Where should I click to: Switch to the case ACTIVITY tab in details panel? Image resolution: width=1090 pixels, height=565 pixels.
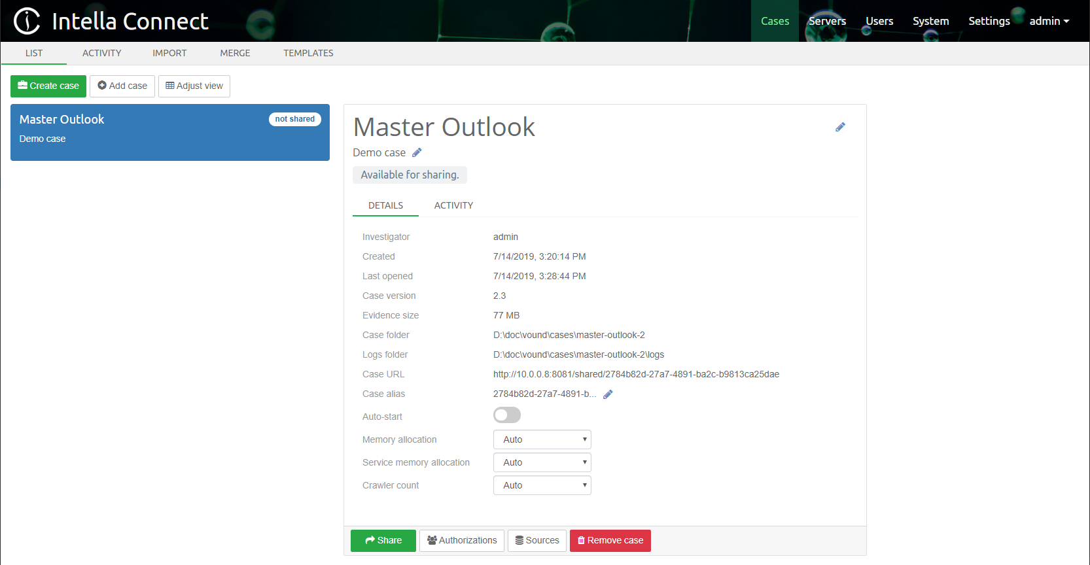tap(453, 205)
